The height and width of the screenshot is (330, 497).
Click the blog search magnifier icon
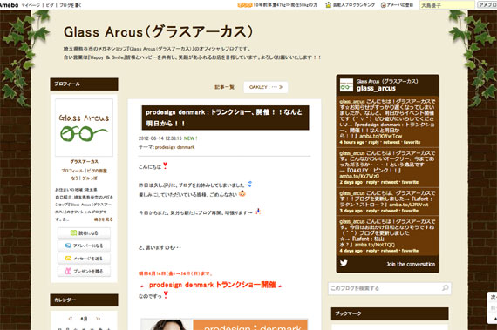[446, 288]
